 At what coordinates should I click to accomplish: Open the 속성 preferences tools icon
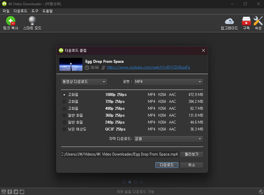pos(258,21)
